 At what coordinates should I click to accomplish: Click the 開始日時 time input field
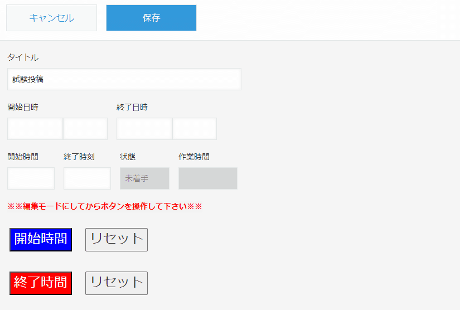click(x=85, y=129)
